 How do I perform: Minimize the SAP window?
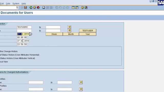coord(151,1)
